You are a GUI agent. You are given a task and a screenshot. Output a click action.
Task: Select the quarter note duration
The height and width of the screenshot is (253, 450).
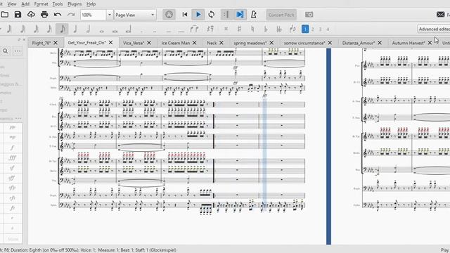coord(75,29)
